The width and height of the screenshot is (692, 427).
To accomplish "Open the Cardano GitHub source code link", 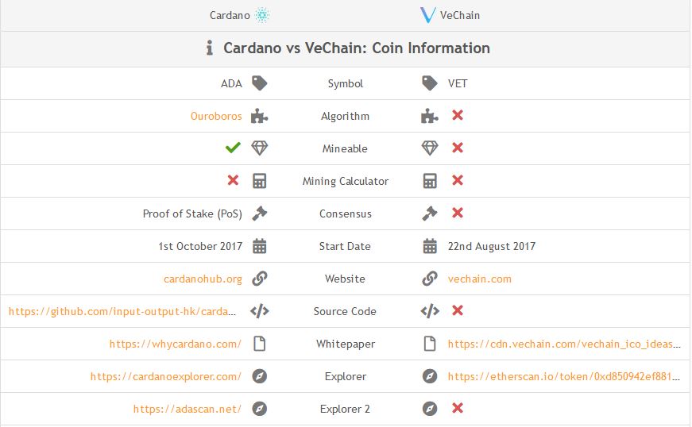I will pyautogui.click(x=122, y=312).
